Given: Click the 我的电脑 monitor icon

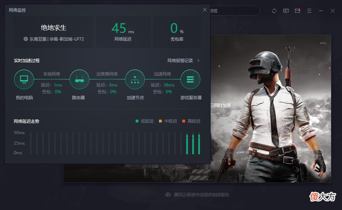Looking at the screenshot, I should click(24, 79).
